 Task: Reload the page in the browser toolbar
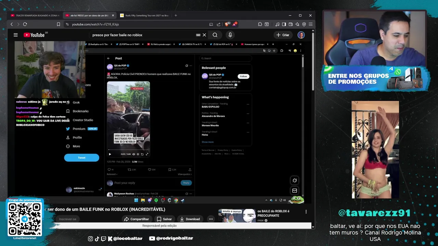25,24
